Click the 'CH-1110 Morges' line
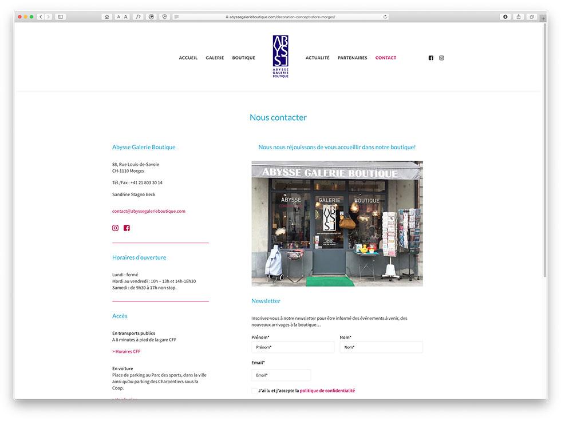The image size is (561, 421). point(128,171)
